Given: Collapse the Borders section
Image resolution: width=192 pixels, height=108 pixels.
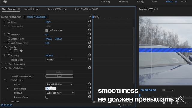Looking at the screenshot, I should pos(5,101).
